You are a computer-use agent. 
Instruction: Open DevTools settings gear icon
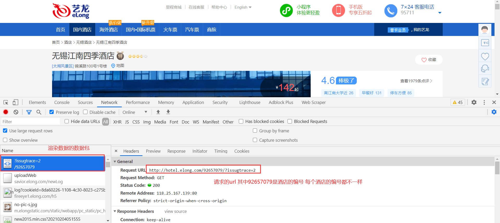point(474,102)
